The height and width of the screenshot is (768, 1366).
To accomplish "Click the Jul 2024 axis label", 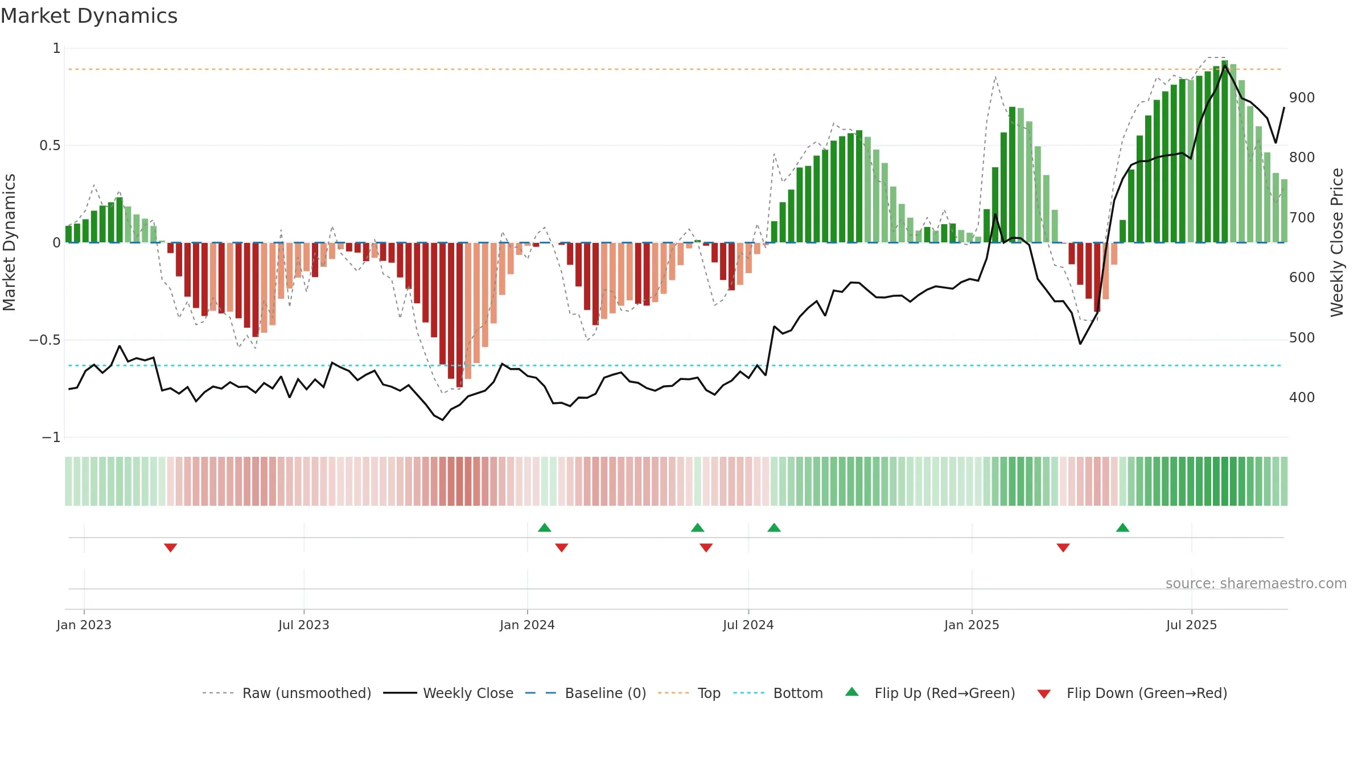I will click(x=748, y=625).
